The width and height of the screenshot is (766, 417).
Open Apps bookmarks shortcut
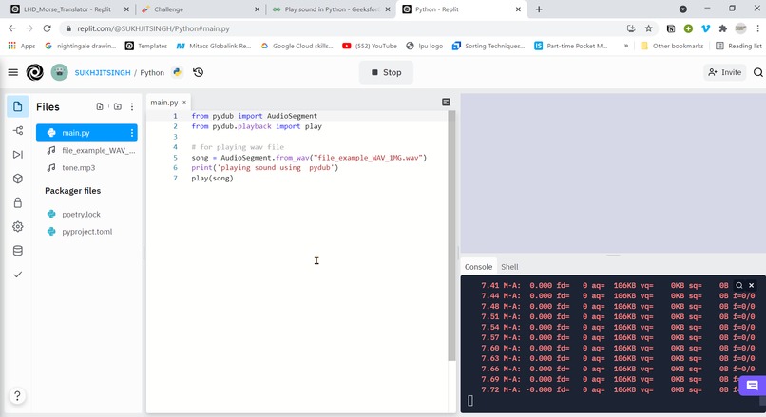22,46
